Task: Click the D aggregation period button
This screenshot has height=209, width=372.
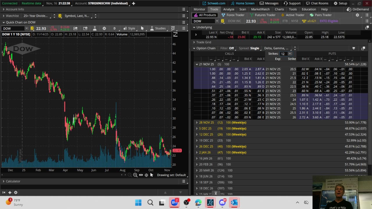Action: [x=114, y=28]
